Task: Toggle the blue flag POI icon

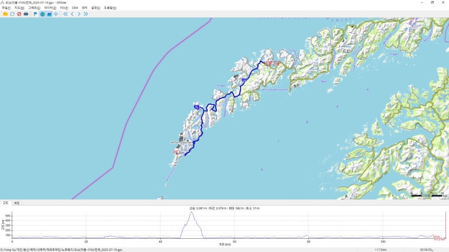Action: click(x=36, y=14)
